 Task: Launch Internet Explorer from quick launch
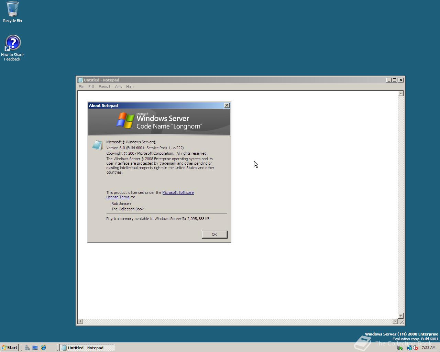pos(43,348)
